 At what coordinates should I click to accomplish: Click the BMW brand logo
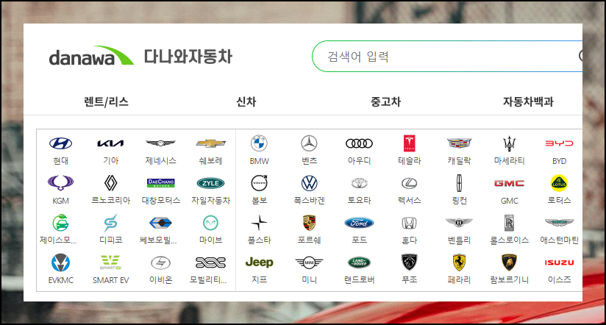pyautogui.click(x=260, y=143)
